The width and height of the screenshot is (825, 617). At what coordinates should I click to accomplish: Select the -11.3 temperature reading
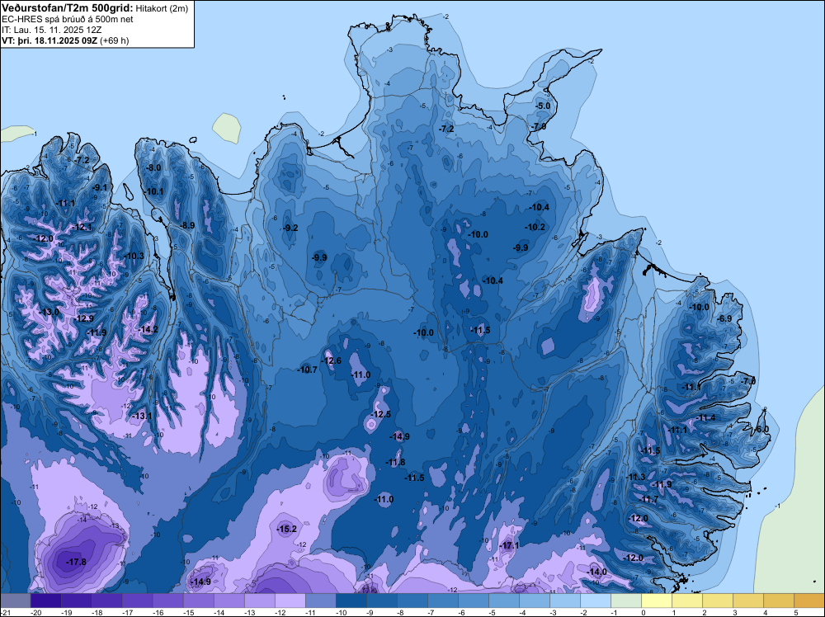(x=635, y=477)
